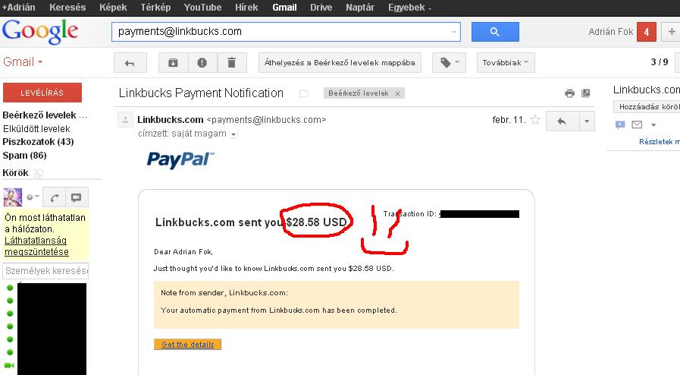This screenshot has height=375, width=680.
Task: Expand the Továbbiak dropdown menu
Action: (506, 63)
